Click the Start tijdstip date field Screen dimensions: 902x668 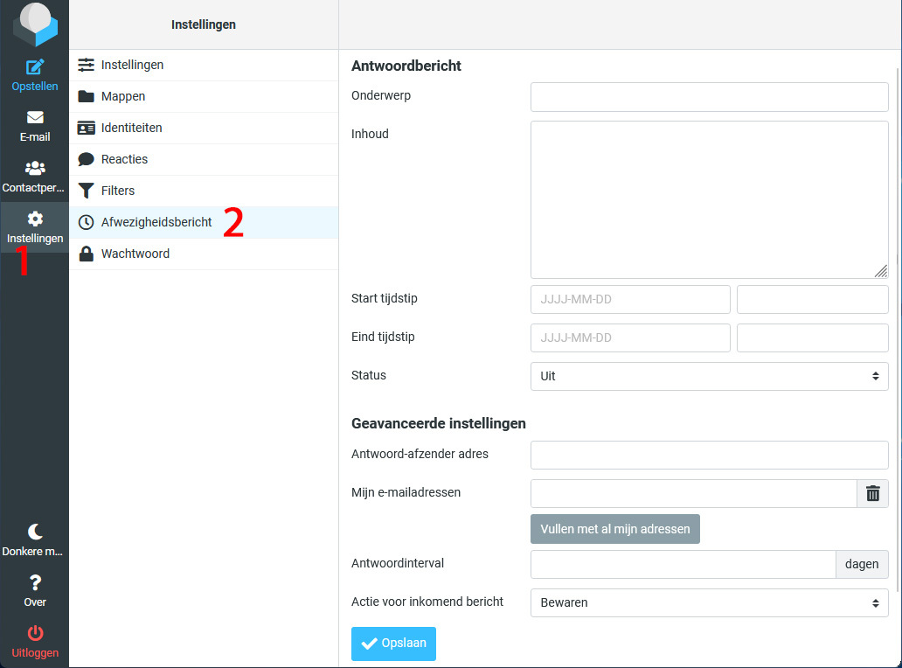[x=629, y=299]
